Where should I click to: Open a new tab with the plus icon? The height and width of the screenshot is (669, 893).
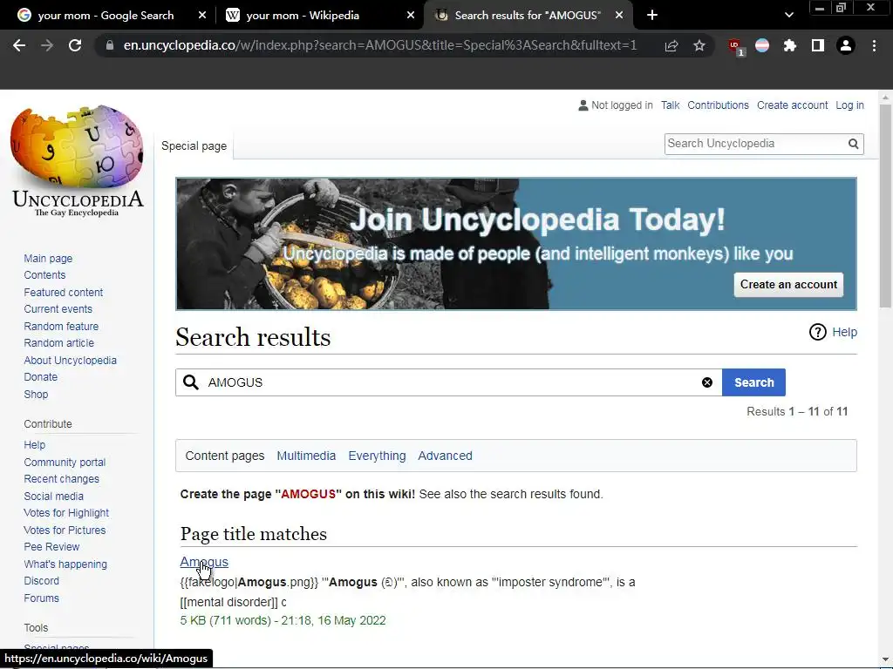point(652,16)
